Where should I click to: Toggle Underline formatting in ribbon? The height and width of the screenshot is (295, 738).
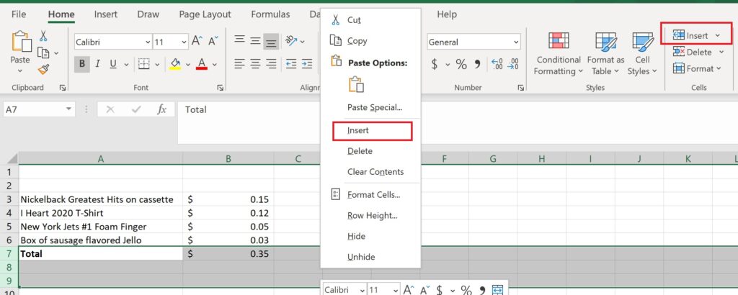pyautogui.click(x=113, y=64)
